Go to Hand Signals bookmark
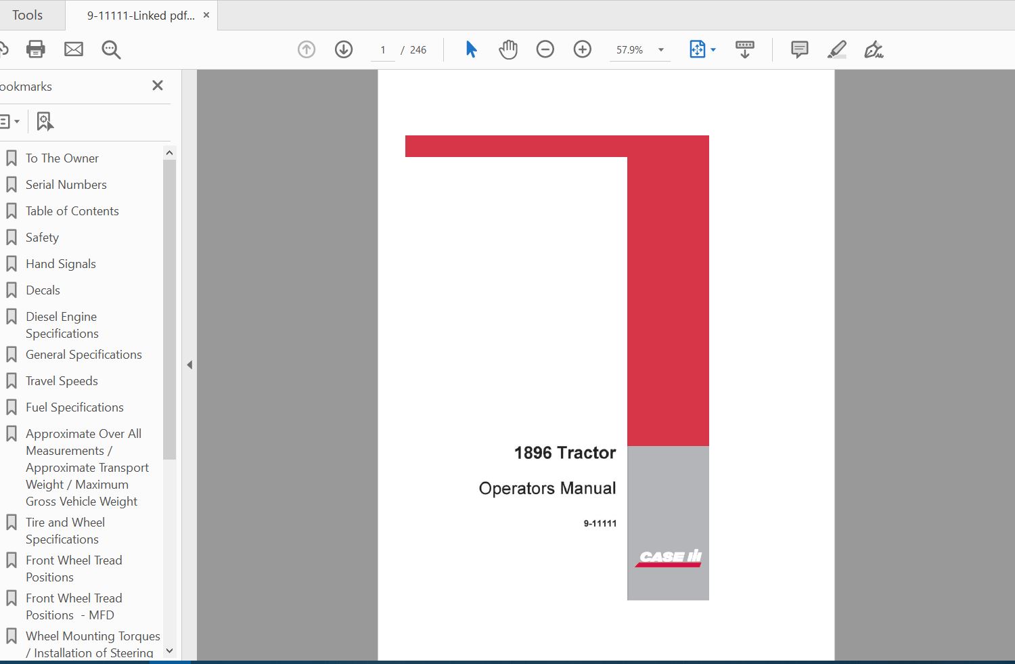 [61, 264]
